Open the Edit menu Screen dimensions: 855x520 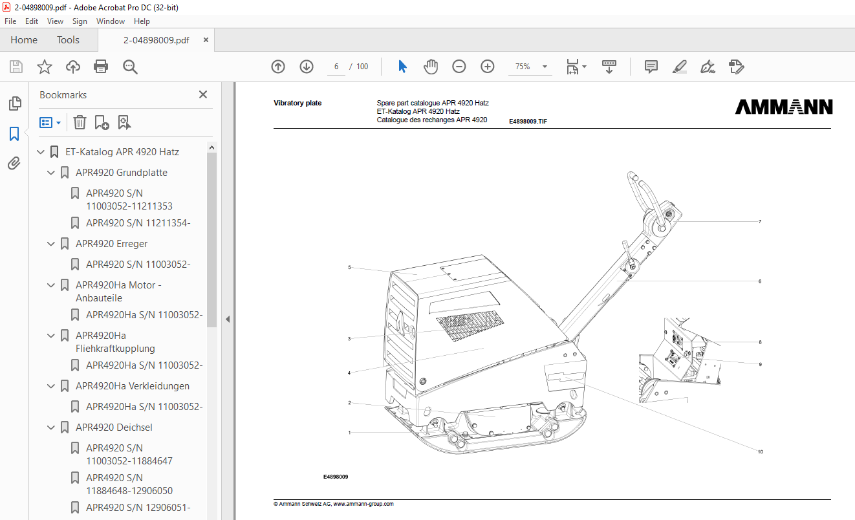click(x=32, y=21)
